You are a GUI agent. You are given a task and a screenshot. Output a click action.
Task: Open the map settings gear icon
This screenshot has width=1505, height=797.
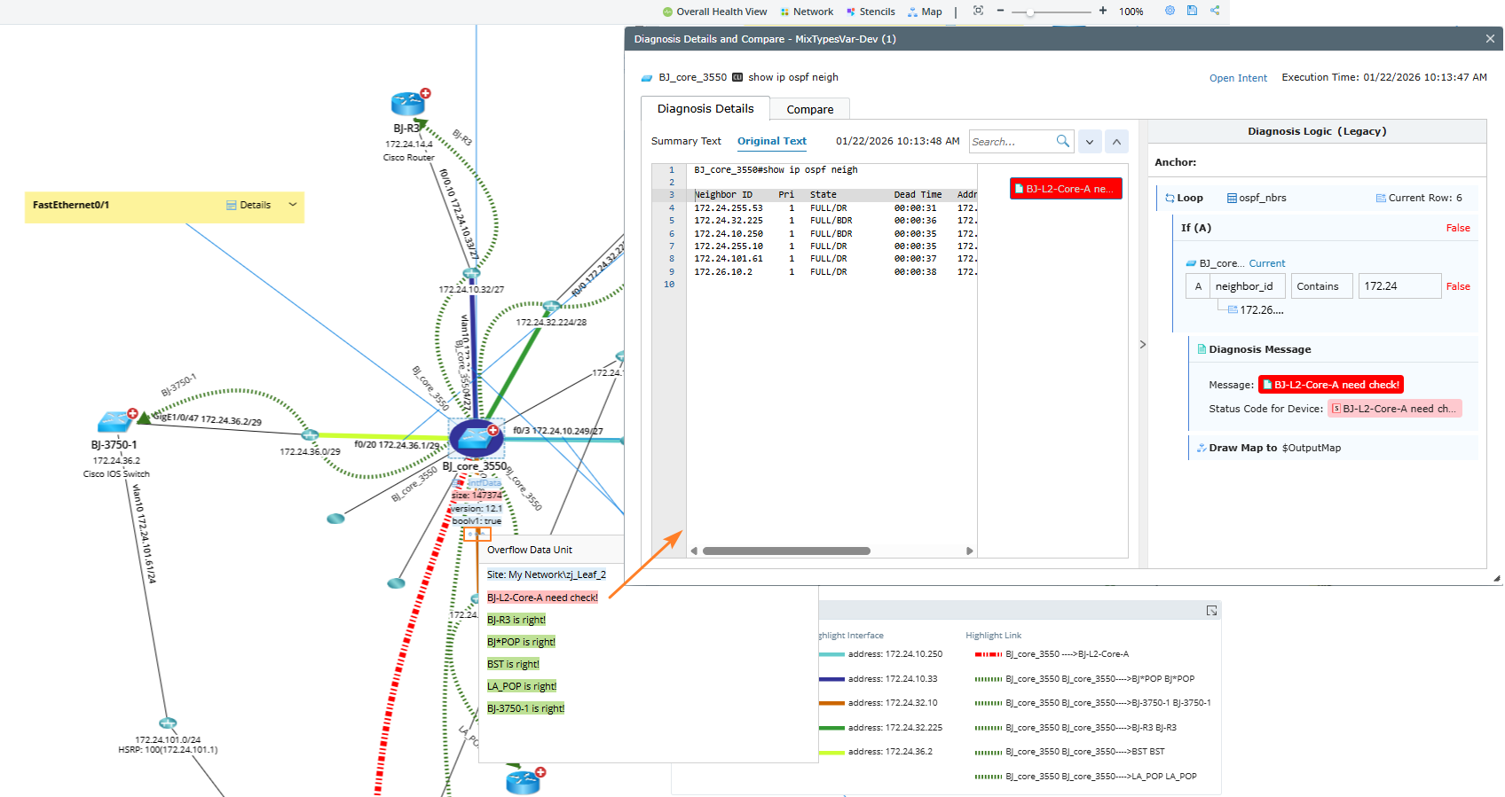tap(1170, 11)
